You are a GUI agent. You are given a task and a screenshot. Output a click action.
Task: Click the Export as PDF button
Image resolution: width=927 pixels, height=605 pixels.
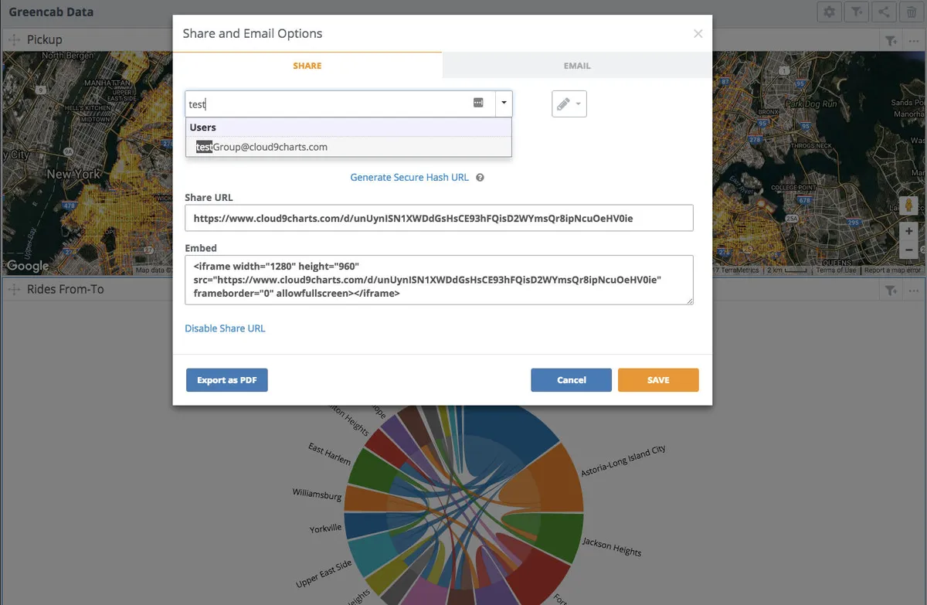(x=227, y=380)
